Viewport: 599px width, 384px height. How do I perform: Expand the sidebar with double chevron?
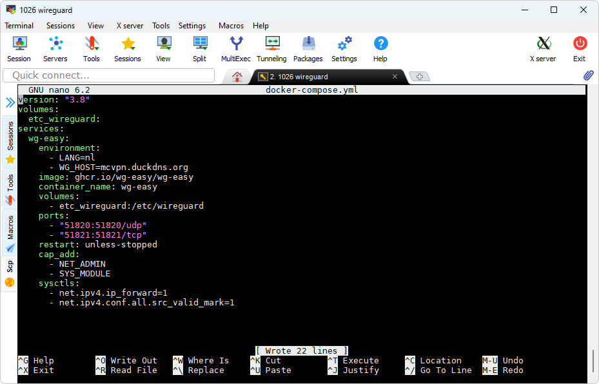point(10,102)
